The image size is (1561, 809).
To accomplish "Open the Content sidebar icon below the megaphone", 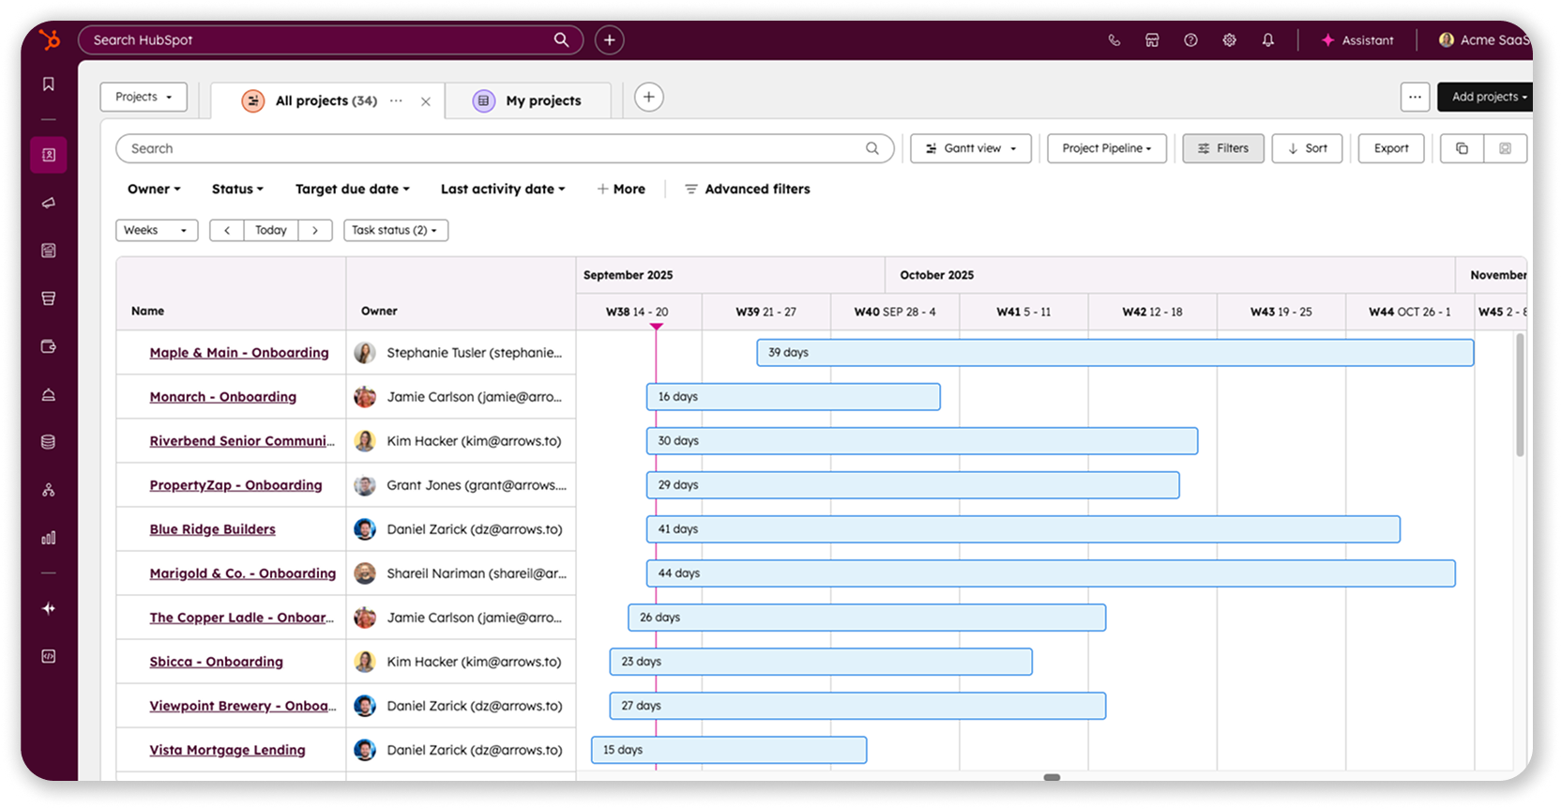I will coord(49,251).
